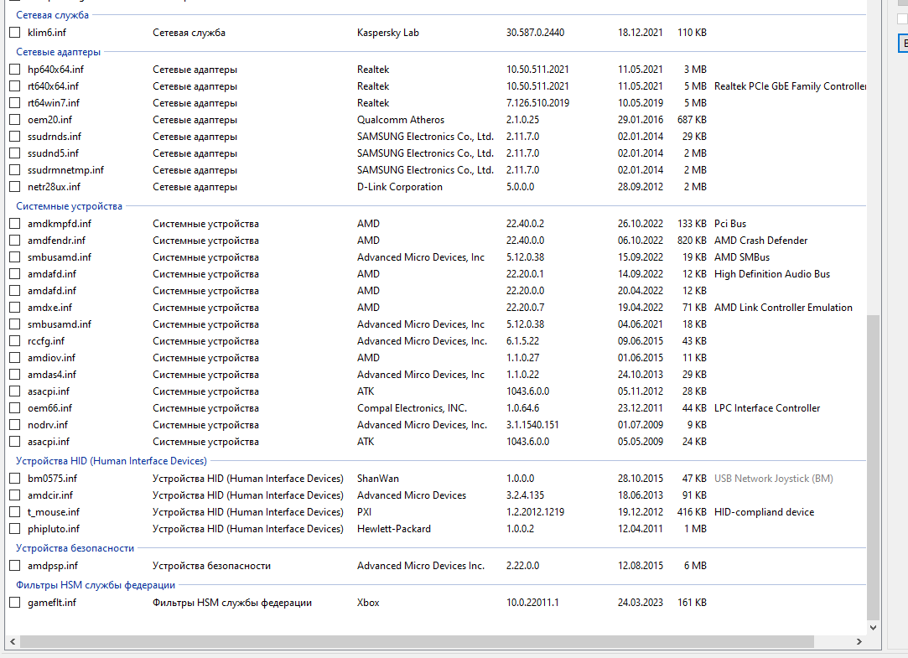The height and width of the screenshot is (658, 908).
Task: Click the High Definition Audio Bus description
Action: click(x=772, y=274)
